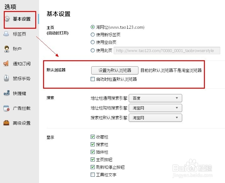Open the 账户 settings page
Image resolution: width=225 pixels, height=183 pixels.
coord(17,49)
